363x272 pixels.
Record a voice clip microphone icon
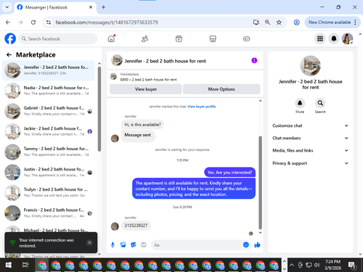tap(113, 245)
